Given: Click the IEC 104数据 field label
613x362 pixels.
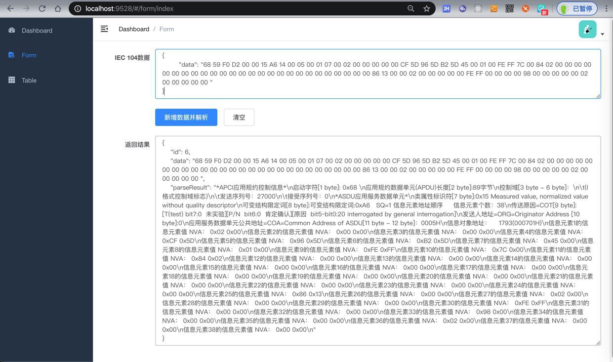Looking at the screenshot, I should tap(132, 57).
